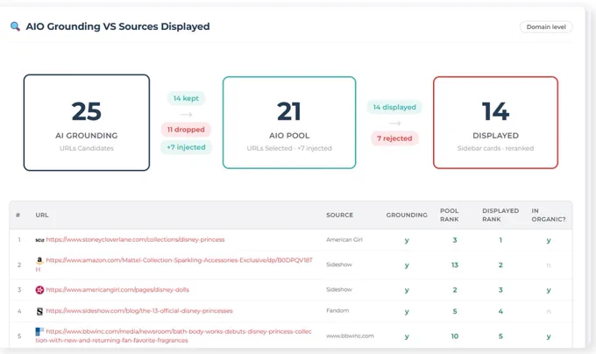
Task: Open the bbwinc.com newsroom link
Action: click(174, 336)
